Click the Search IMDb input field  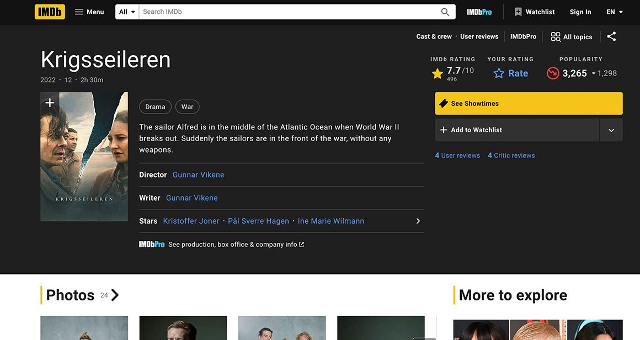(x=288, y=12)
